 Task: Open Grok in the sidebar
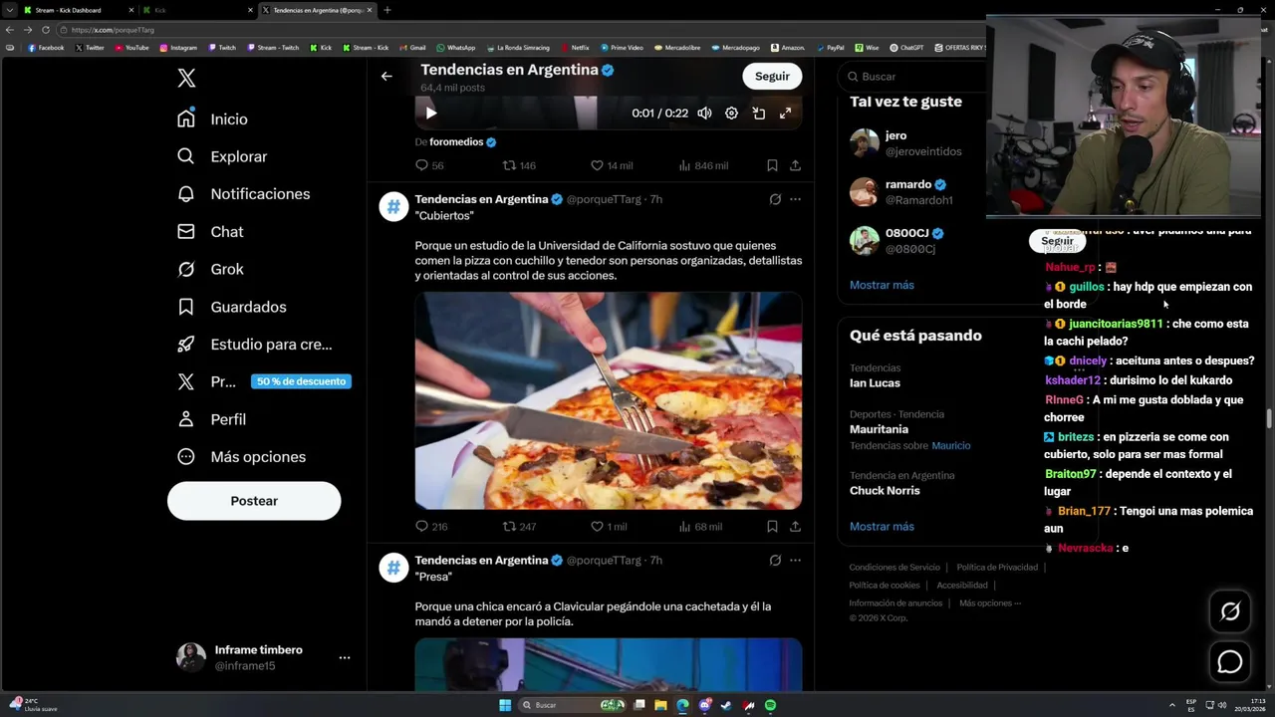210,269
